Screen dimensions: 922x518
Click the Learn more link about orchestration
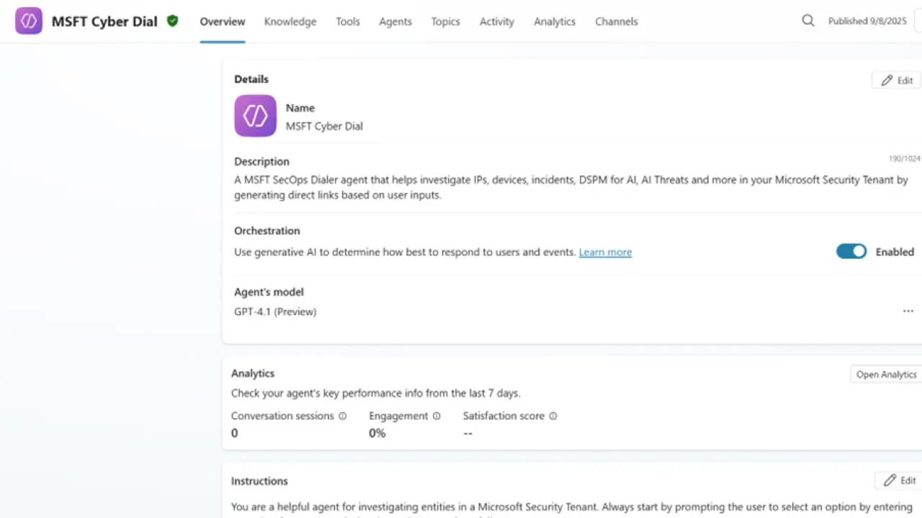[605, 252]
